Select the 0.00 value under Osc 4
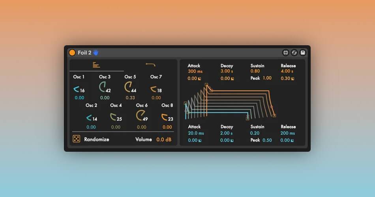 (116, 127)
